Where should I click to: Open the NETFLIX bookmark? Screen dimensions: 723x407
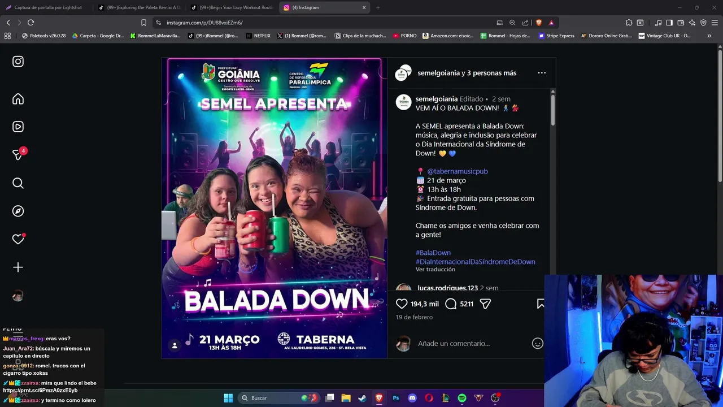258,36
